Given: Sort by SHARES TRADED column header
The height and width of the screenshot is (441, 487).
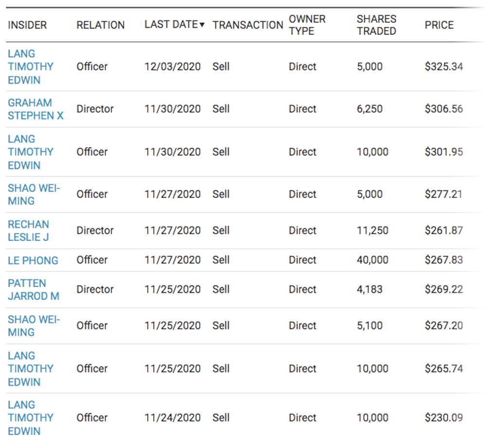Looking at the screenshot, I should [x=376, y=25].
